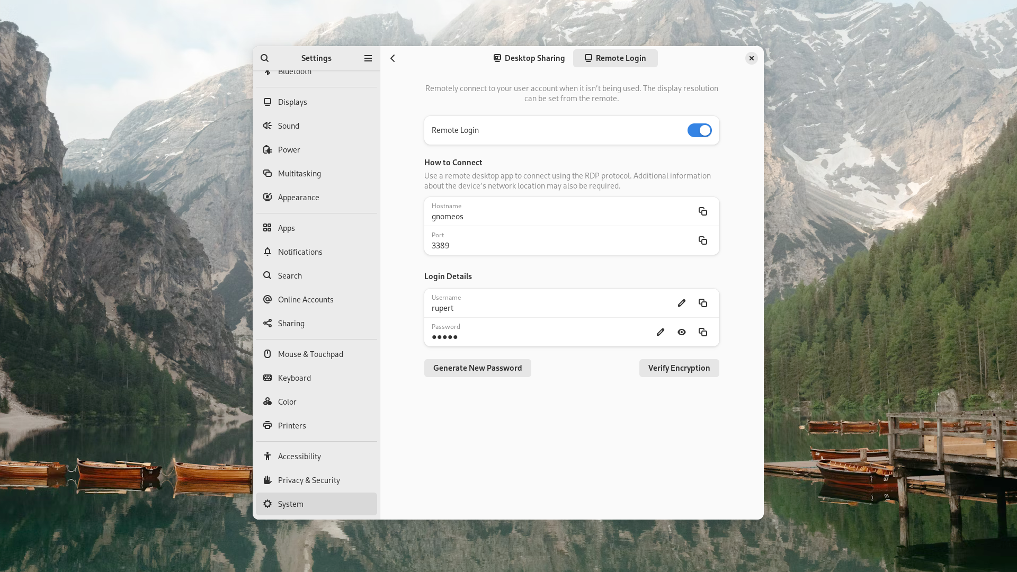This screenshot has height=572, width=1017.
Task: Open Notifications settings
Action: point(316,252)
